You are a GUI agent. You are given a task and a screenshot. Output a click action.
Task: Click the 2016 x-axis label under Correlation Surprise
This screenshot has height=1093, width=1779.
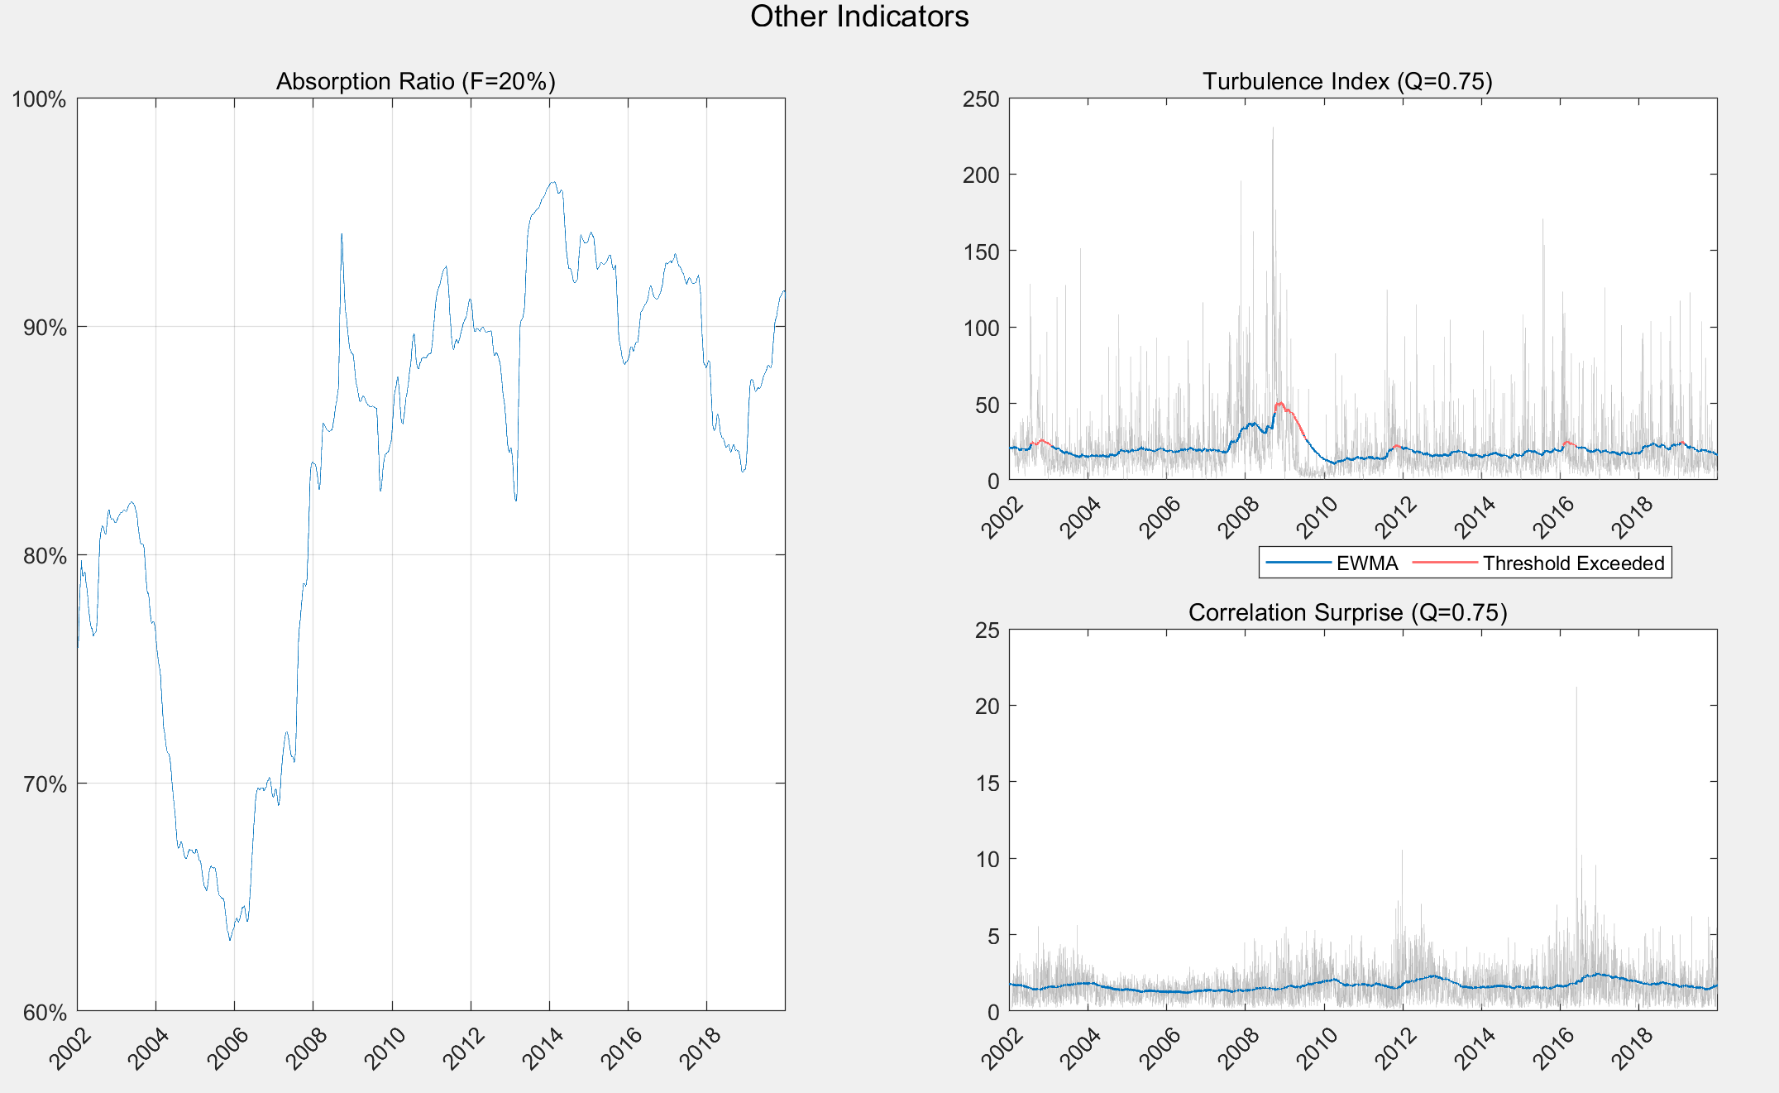(x=1553, y=1048)
